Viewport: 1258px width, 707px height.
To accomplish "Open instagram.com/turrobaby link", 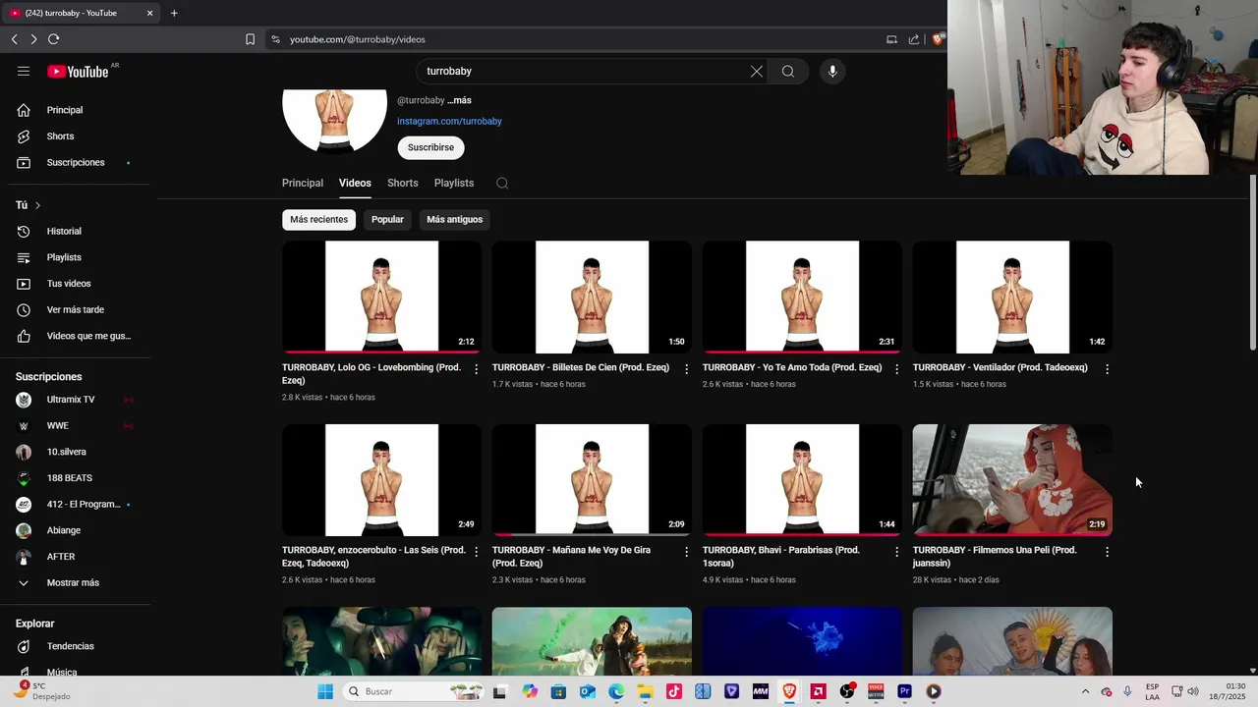I will coord(449,122).
